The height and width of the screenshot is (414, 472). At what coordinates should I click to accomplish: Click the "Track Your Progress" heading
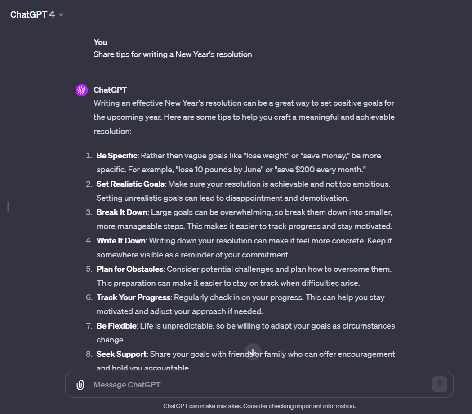point(133,297)
